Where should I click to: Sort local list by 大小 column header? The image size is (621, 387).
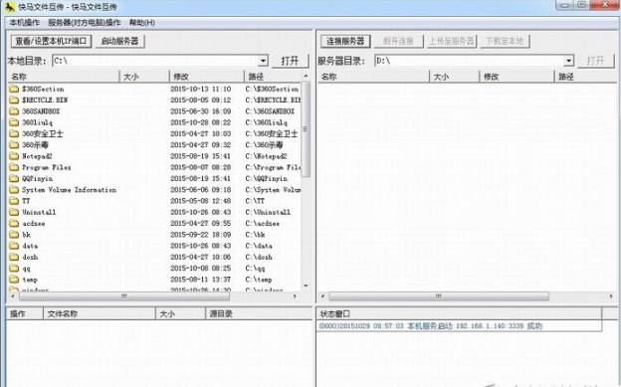[x=144, y=77]
